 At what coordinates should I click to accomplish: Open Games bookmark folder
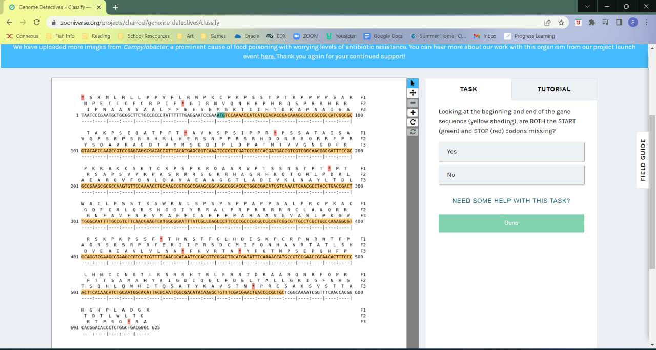(x=214, y=36)
